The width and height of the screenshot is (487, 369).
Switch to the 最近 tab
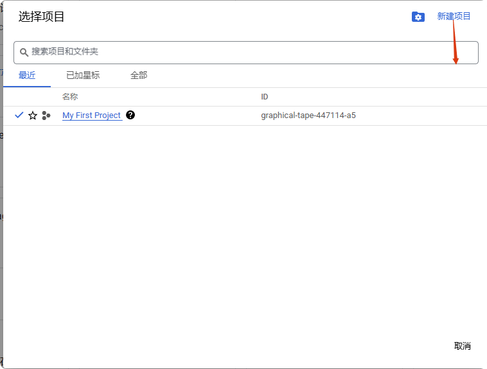coord(27,75)
